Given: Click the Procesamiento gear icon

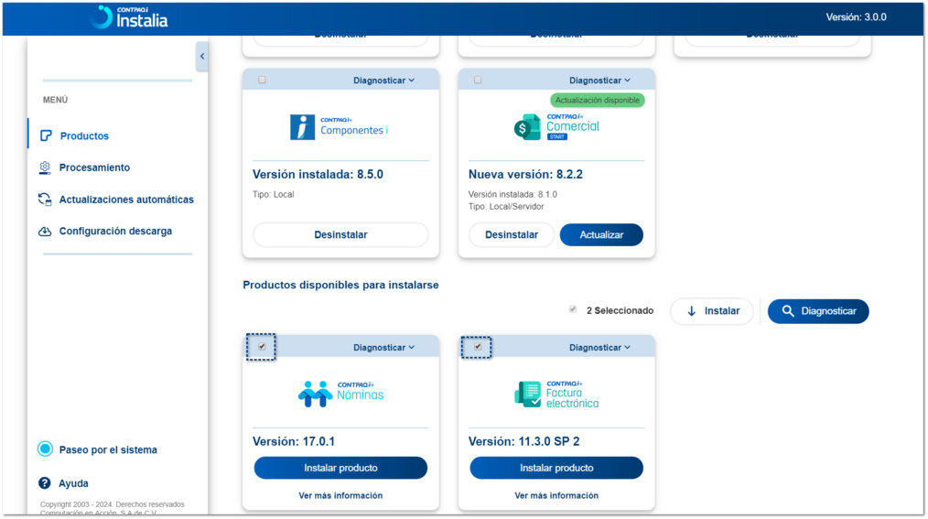Looking at the screenshot, I should [45, 168].
